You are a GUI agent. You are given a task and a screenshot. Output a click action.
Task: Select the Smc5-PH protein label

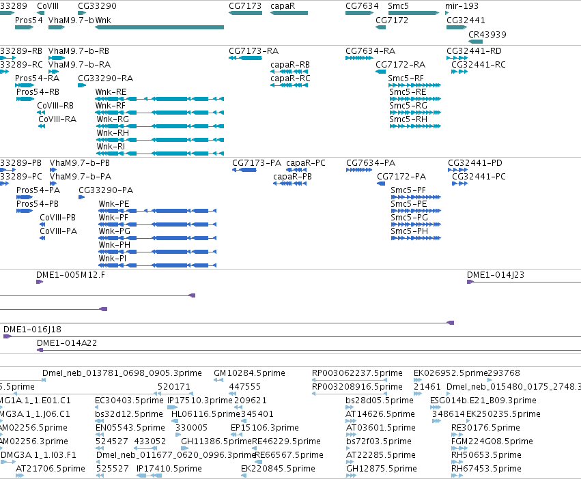pos(409,231)
